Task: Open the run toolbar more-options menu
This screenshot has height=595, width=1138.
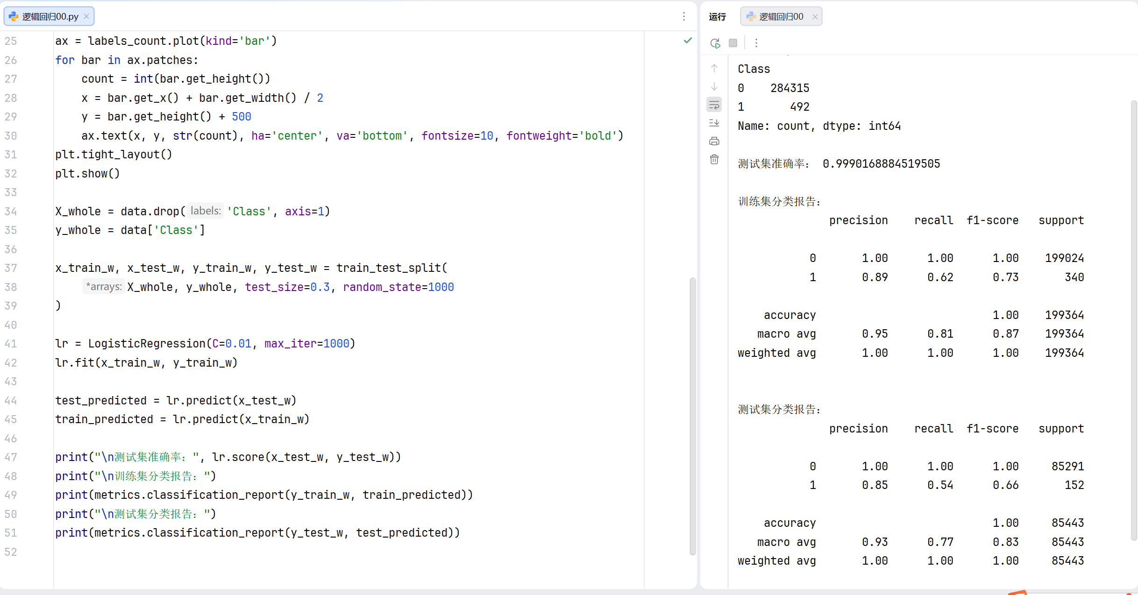Action: click(756, 43)
